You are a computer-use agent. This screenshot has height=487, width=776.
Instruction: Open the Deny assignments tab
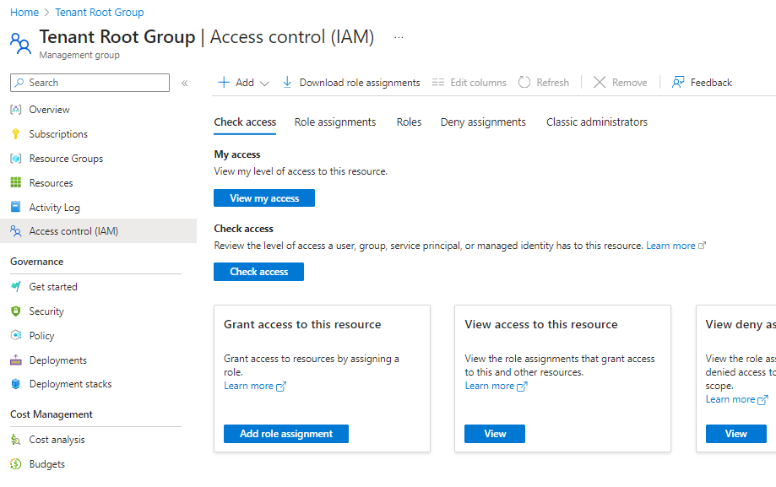(483, 122)
